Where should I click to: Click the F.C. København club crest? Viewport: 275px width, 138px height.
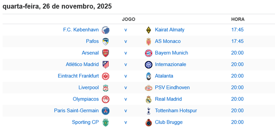pos(106,30)
